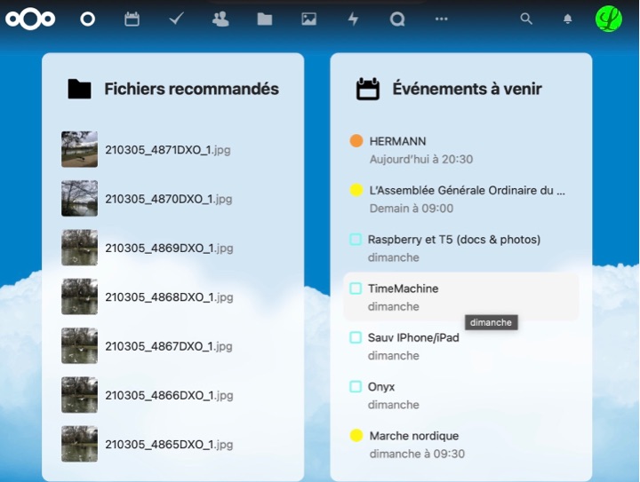Open the Dashboard circle icon
Screen dimensions: 640x482
tap(87, 19)
